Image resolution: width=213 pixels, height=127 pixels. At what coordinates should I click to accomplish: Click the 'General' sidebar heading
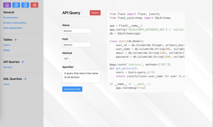coord(9,12)
